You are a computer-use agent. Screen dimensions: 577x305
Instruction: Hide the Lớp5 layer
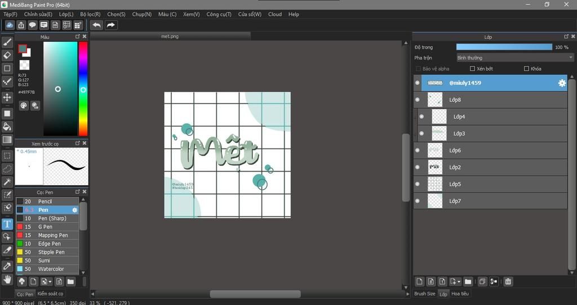418,184
